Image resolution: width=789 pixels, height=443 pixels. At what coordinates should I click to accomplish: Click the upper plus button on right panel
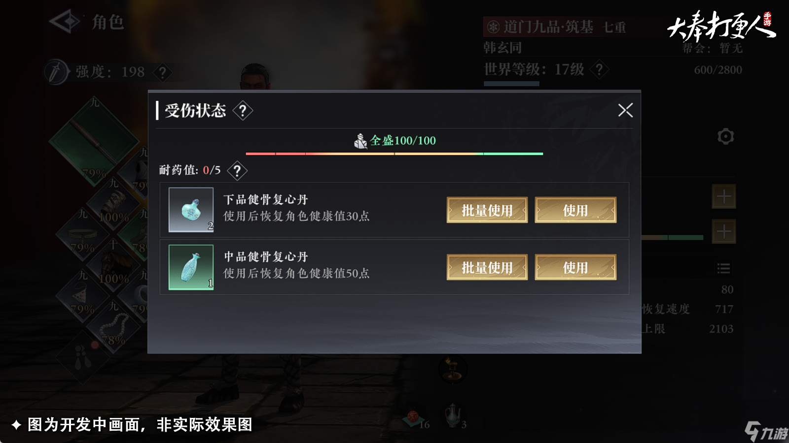[724, 197]
